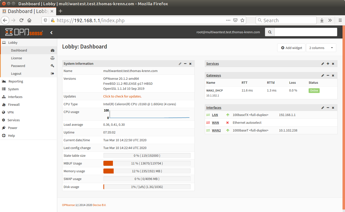
Task: Collapse the Gateways widget
Action: tap(328, 75)
